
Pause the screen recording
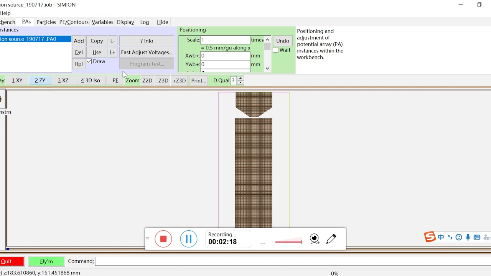[x=189, y=239]
